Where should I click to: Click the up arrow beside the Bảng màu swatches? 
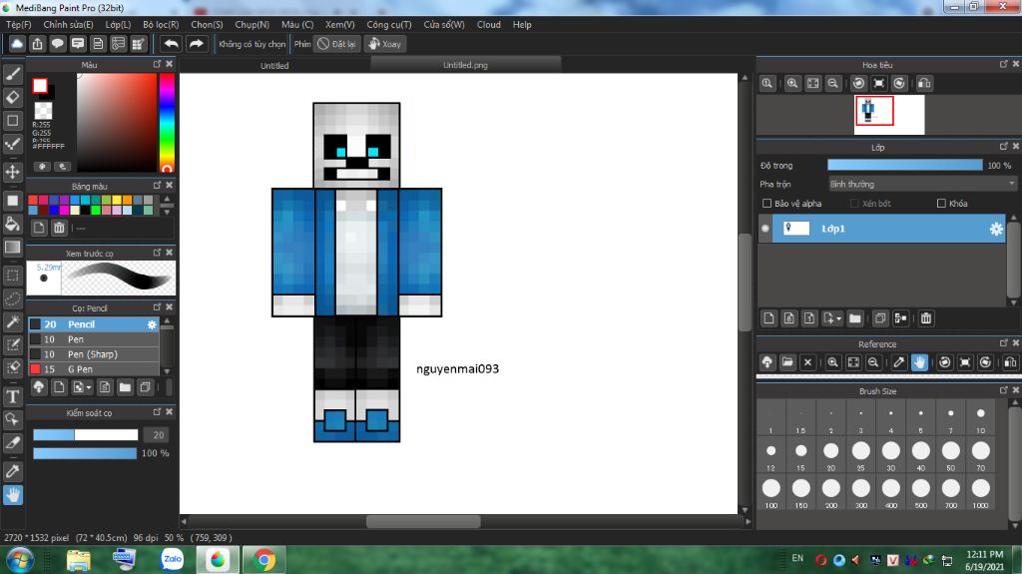pos(167,199)
